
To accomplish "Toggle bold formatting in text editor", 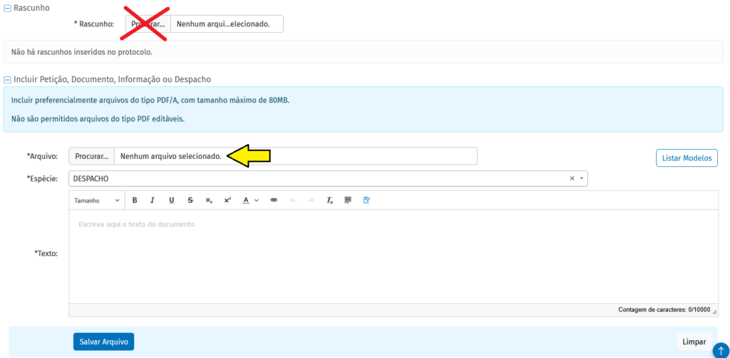I will (x=135, y=200).
